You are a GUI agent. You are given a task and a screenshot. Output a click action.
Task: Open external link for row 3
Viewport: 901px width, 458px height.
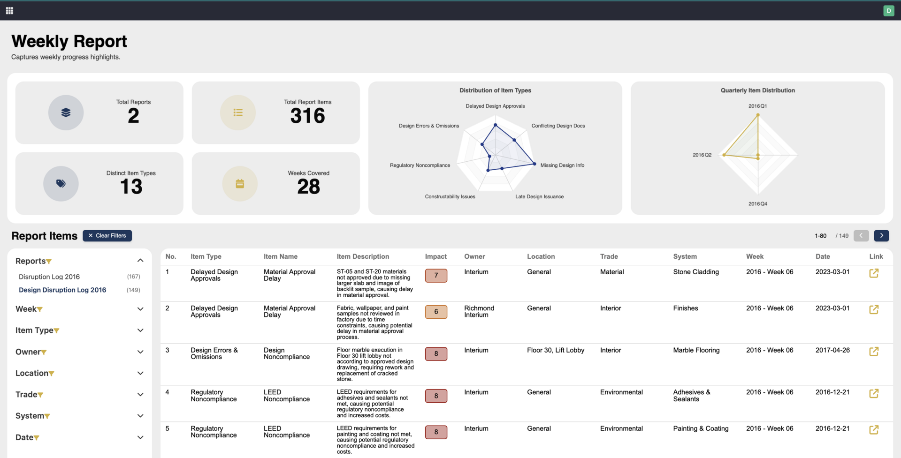pos(874,351)
